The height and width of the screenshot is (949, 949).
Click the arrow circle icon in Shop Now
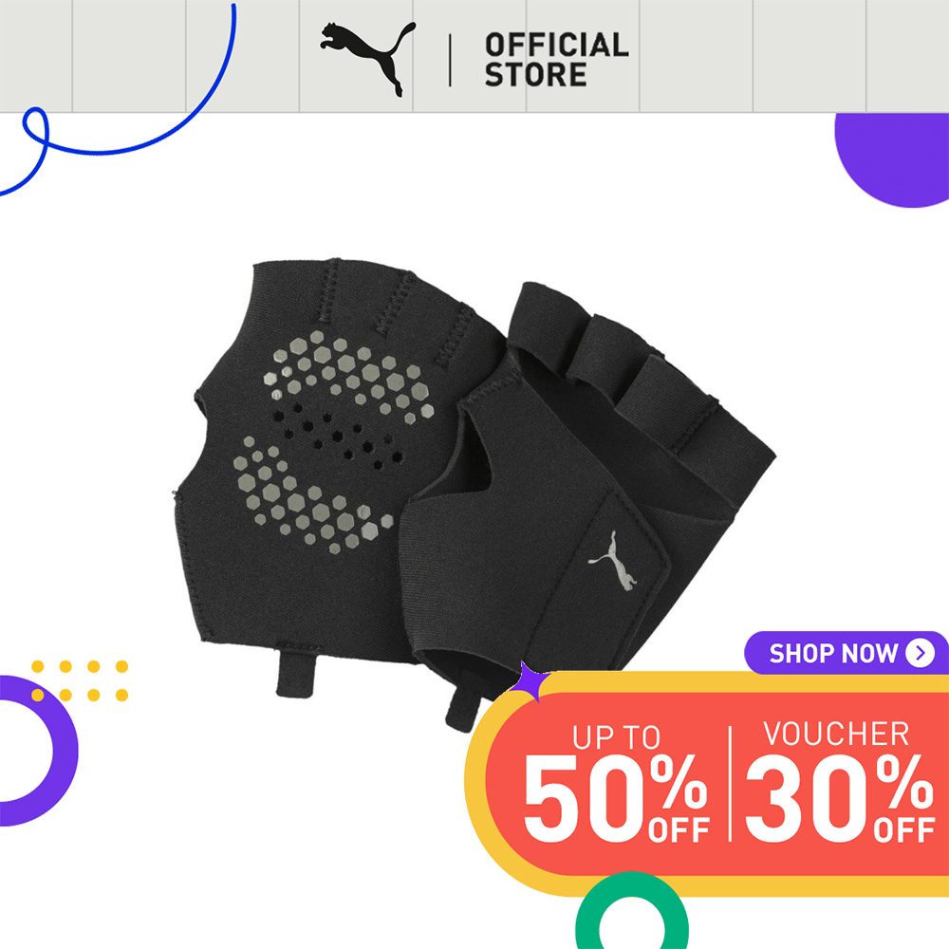920,653
